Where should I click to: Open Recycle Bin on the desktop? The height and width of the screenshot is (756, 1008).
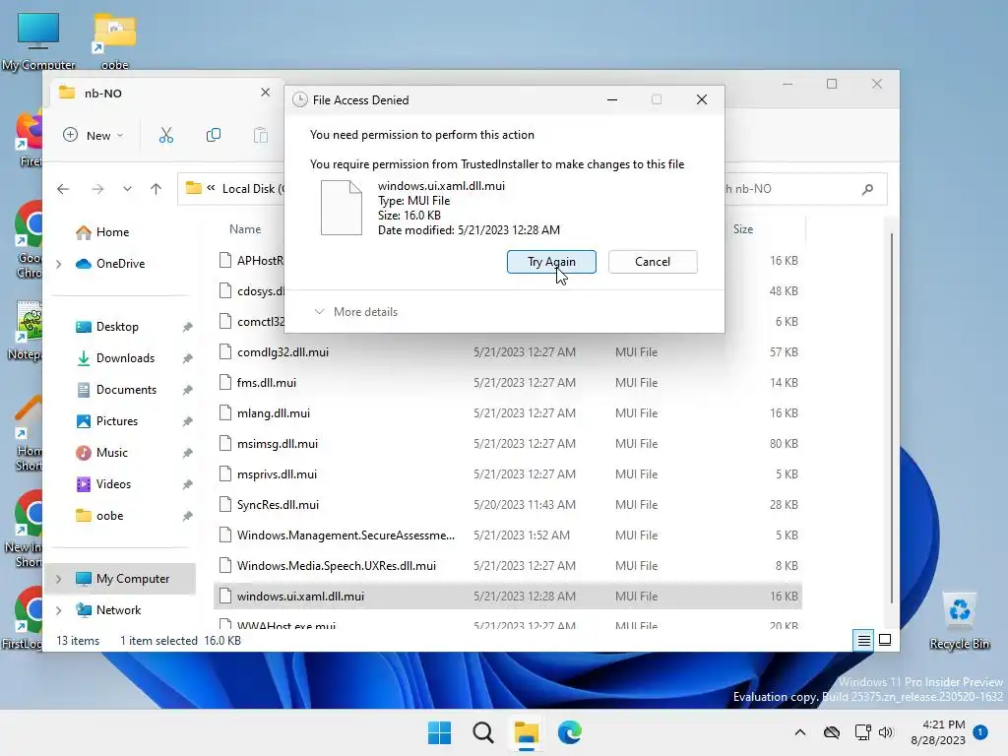click(x=959, y=621)
